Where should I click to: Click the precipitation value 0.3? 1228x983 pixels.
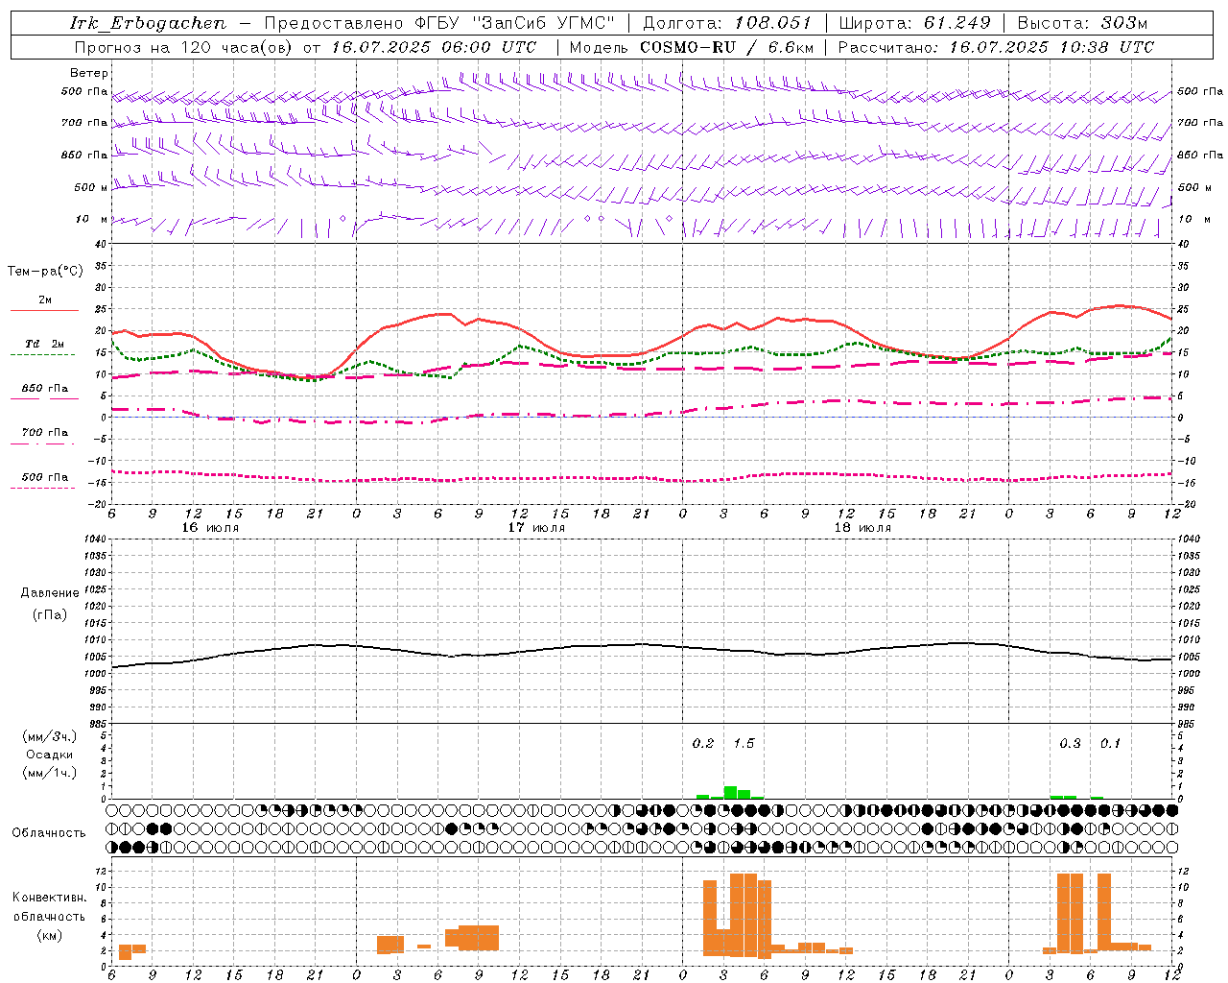point(1070,743)
